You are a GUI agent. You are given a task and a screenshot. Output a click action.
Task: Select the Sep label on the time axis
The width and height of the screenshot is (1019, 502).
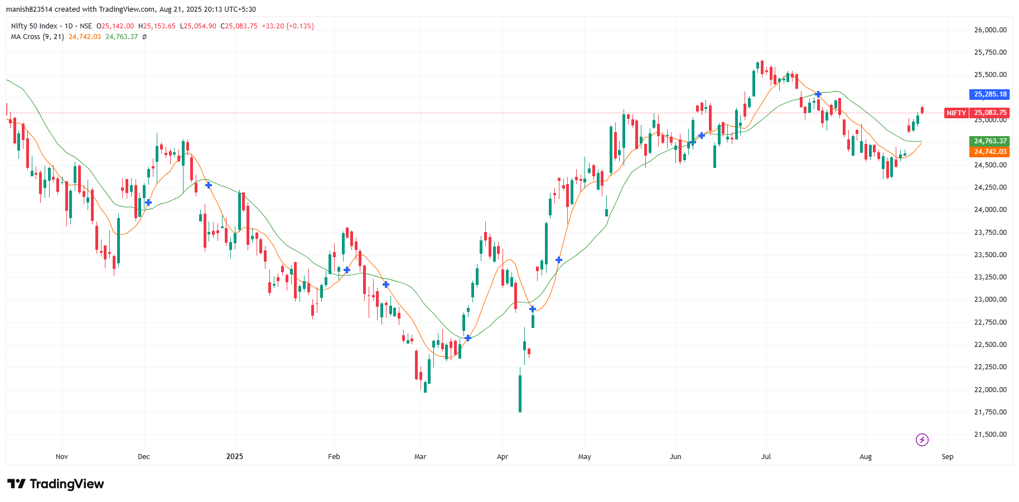pos(946,456)
